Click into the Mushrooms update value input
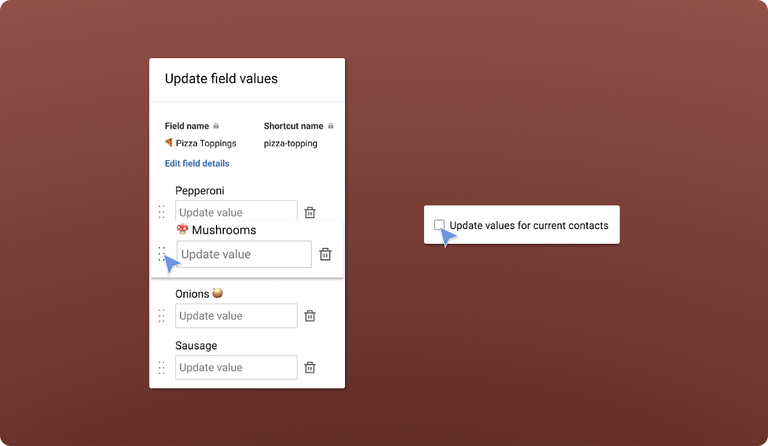768x446 pixels. [244, 254]
